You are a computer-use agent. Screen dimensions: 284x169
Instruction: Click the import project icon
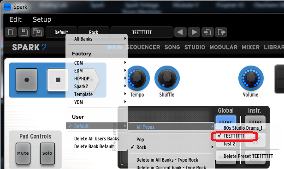click(207, 32)
